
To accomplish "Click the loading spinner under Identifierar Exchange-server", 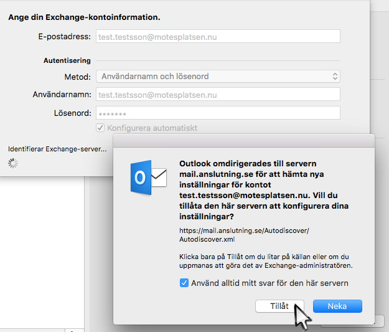I will 13,163.
